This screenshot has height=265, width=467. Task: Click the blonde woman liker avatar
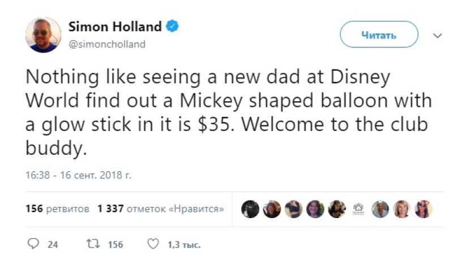(x=401, y=209)
